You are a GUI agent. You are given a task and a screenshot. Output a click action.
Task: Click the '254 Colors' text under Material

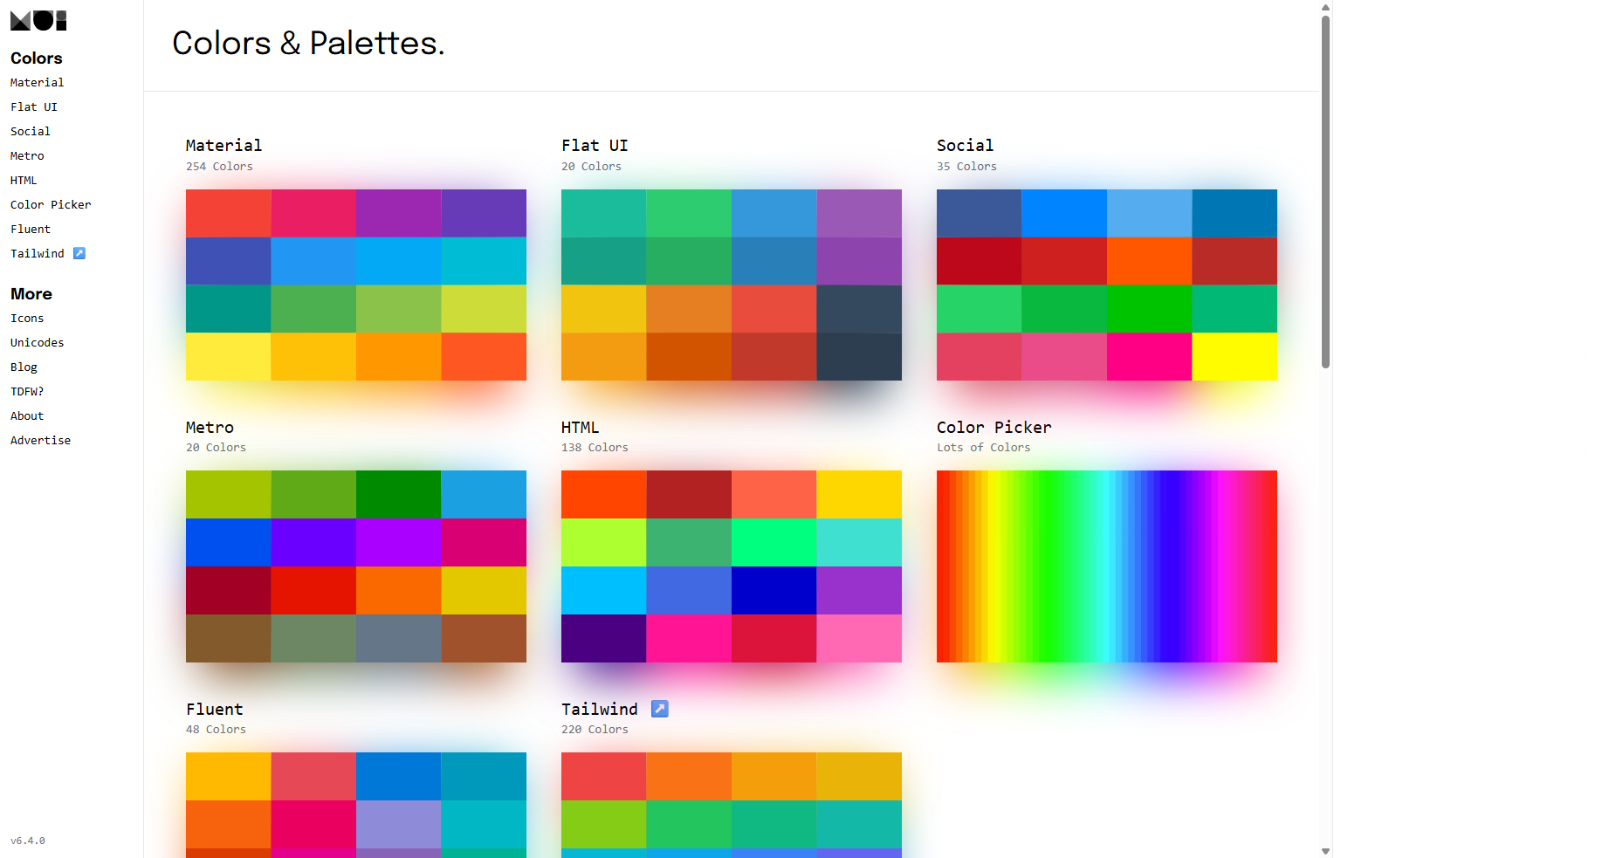219,166
